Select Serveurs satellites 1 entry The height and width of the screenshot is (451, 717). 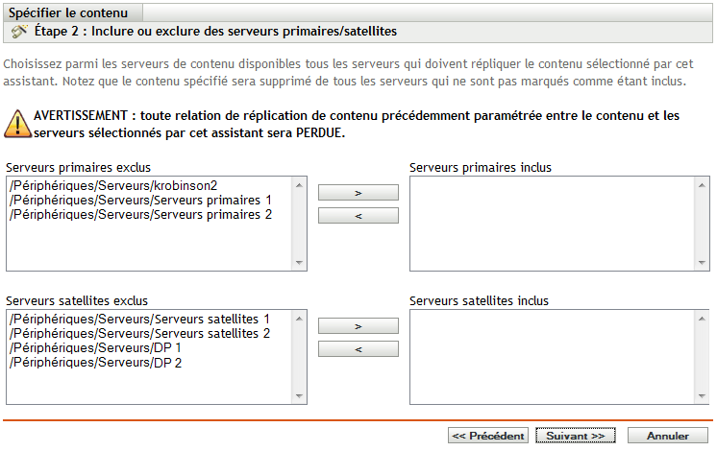(x=139, y=319)
